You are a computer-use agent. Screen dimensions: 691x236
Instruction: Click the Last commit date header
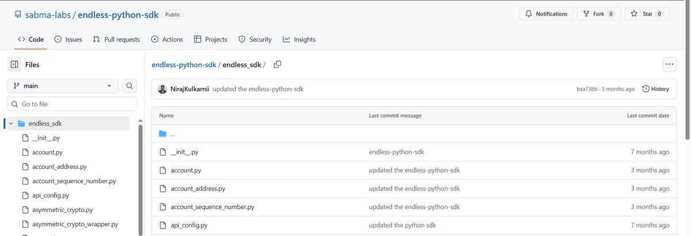click(648, 115)
